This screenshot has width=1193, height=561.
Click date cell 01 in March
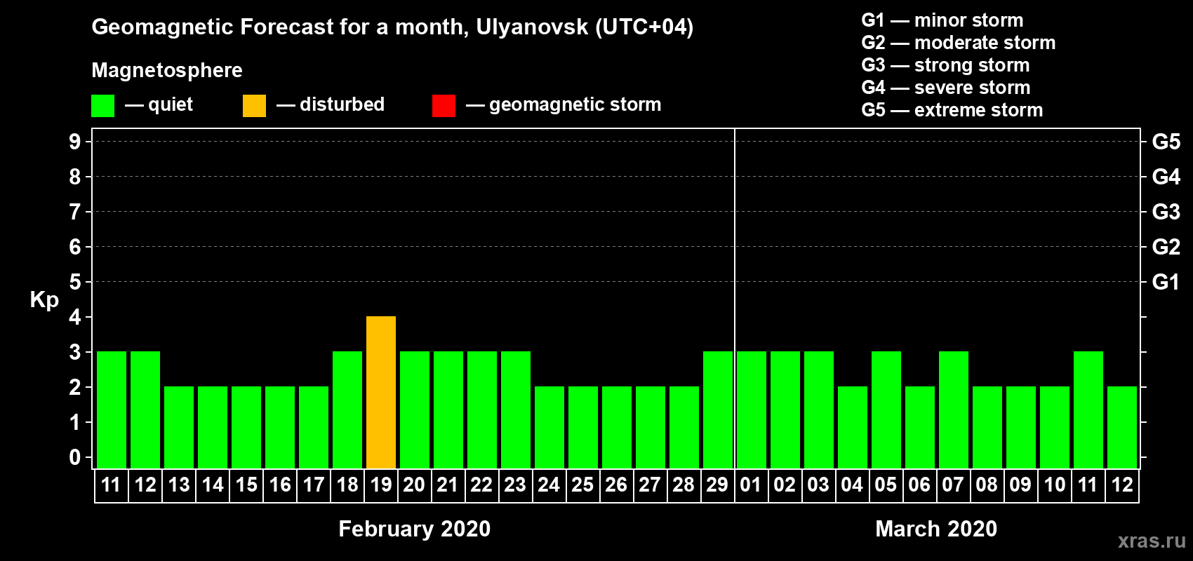pyautogui.click(x=752, y=485)
